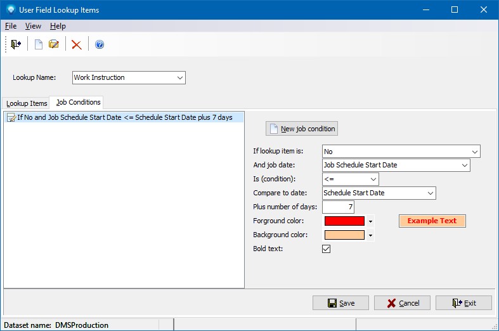Screen dimensions: 499x331
Task: Switch to the Lookup Items tab
Action: 27,103
